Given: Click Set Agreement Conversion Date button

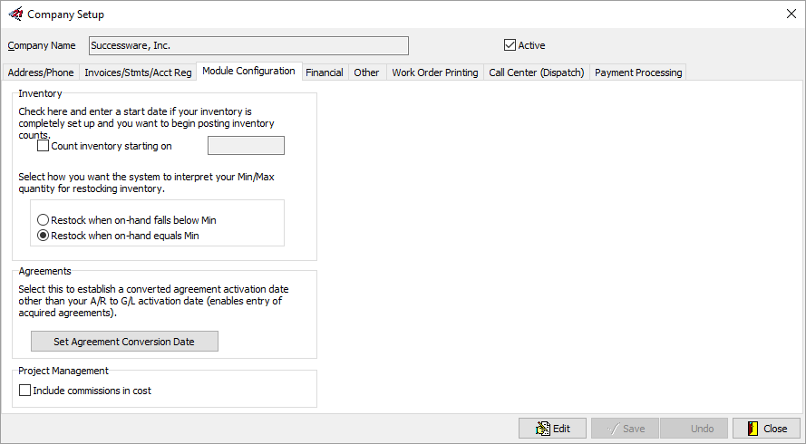Looking at the screenshot, I should (124, 342).
